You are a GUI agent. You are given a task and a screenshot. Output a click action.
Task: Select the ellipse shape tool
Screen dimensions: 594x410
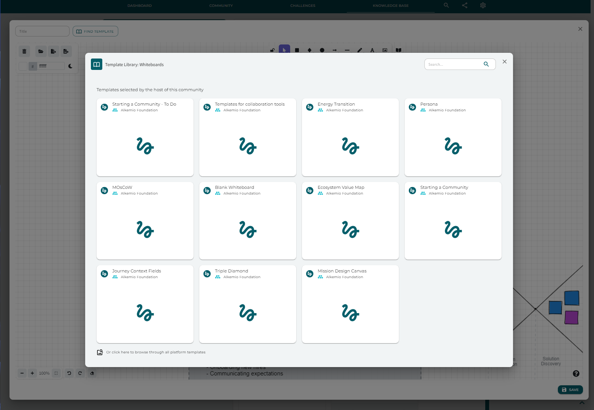322,50
